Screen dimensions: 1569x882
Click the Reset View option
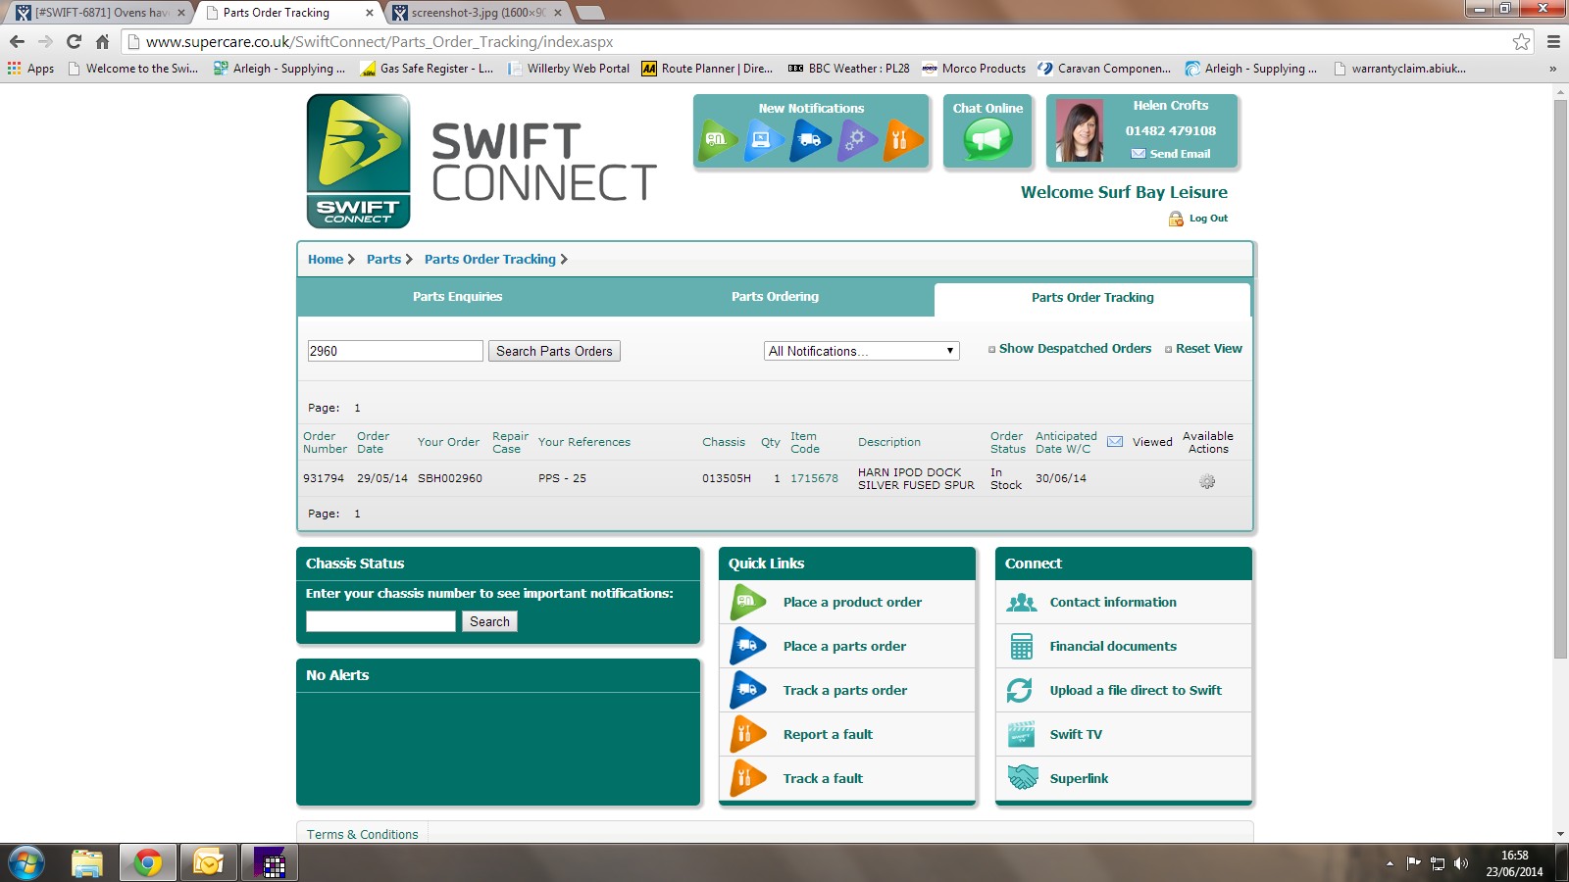pos(1208,349)
